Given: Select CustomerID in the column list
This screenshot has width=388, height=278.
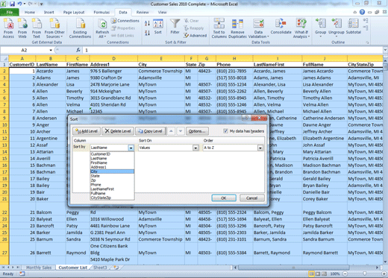Looking at the screenshot, I should [x=112, y=154].
